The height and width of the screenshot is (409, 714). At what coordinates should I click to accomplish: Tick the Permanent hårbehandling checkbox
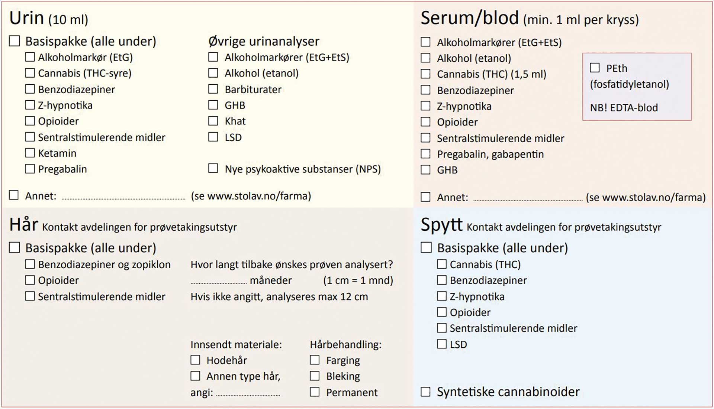[315, 392]
